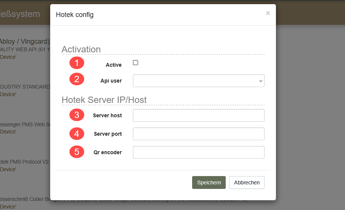Viewport: 345px width, 210px height.
Task: Click the Api user label
Action: click(x=111, y=81)
